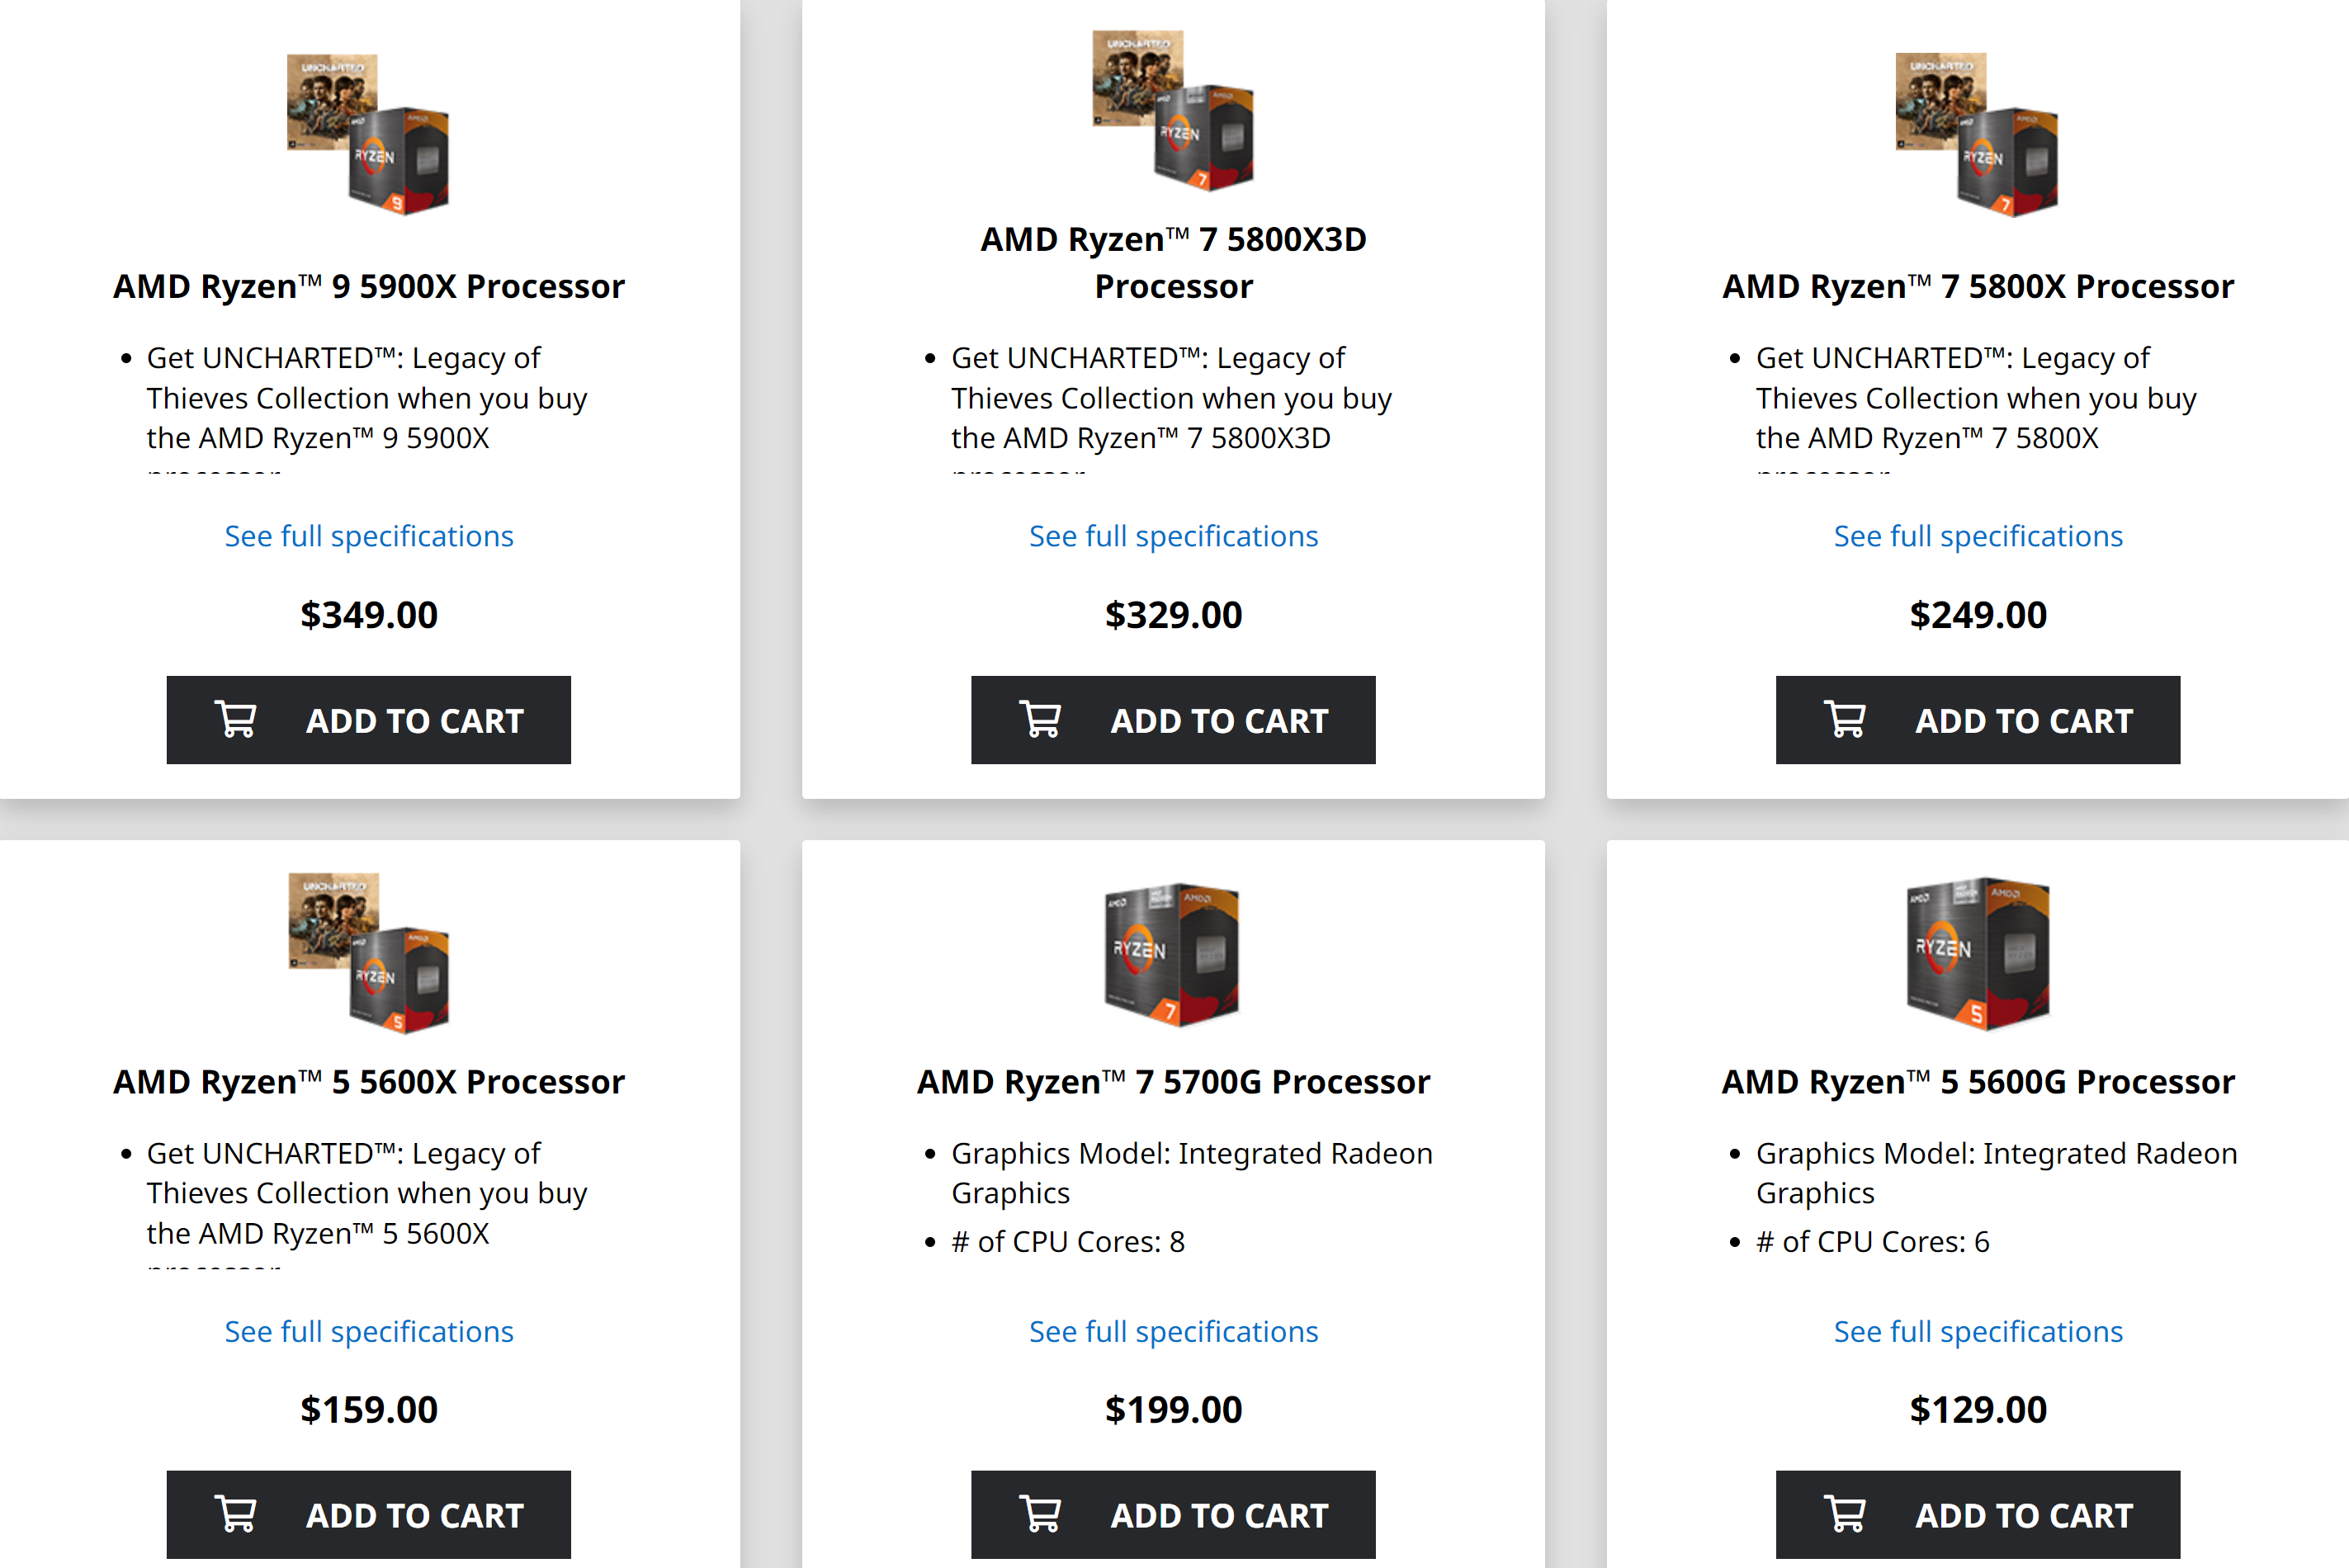See full specifications for Ryzen 9 5900X
The image size is (2349, 1568).
369,536
